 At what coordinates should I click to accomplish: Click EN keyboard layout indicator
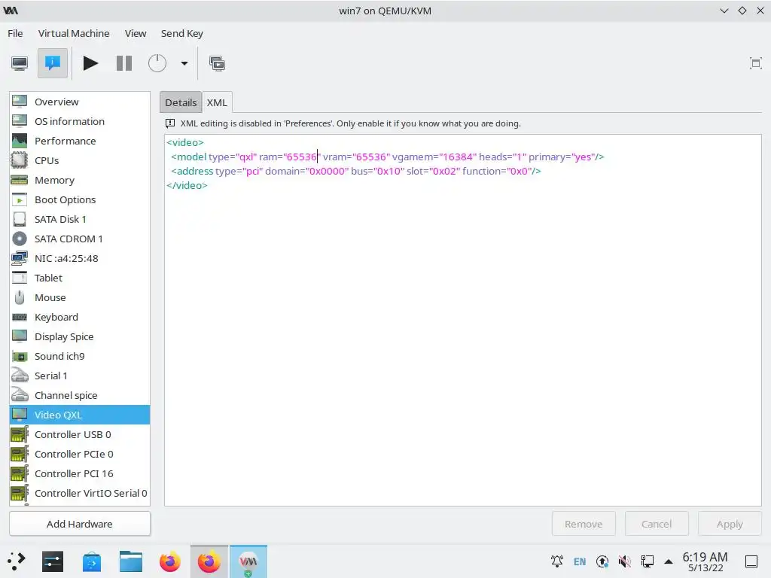point(580,561)
